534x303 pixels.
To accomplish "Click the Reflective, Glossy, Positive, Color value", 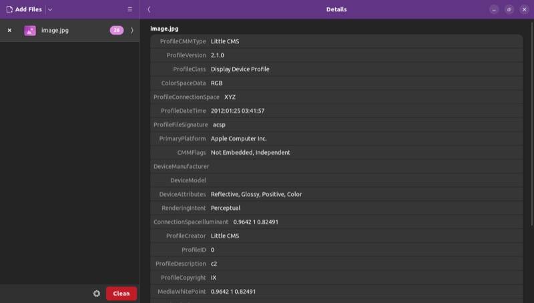I will (256, 194).
